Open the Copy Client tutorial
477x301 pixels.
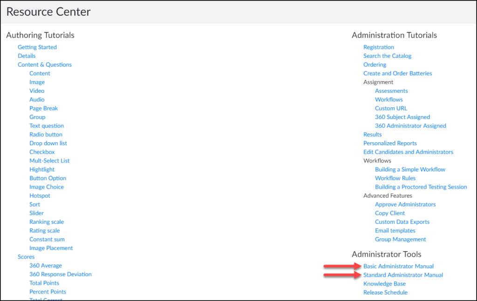[390, 213]
